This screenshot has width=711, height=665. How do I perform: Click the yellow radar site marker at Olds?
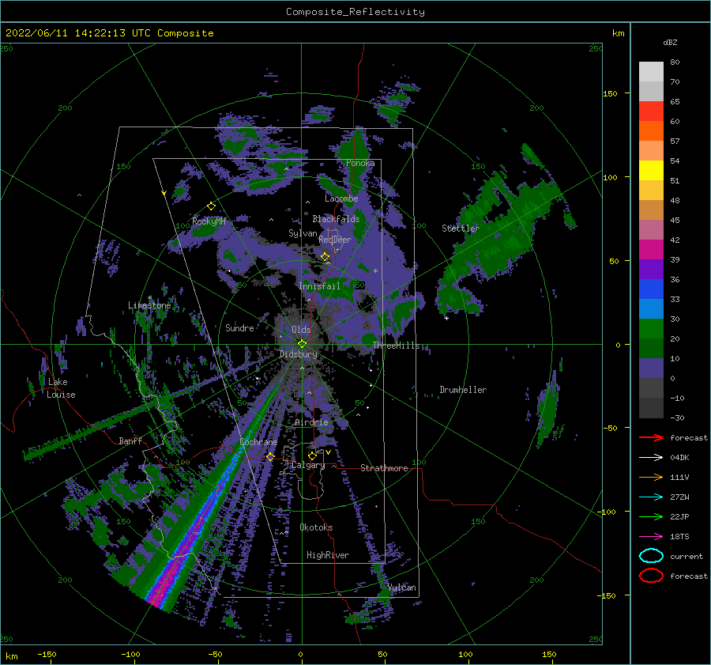(302, 344)
